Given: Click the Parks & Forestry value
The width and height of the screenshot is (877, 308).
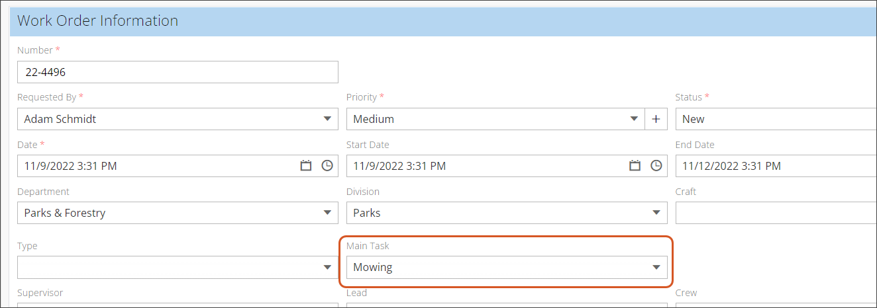Looking at the screenshot, I should click(x=65, y=213).
